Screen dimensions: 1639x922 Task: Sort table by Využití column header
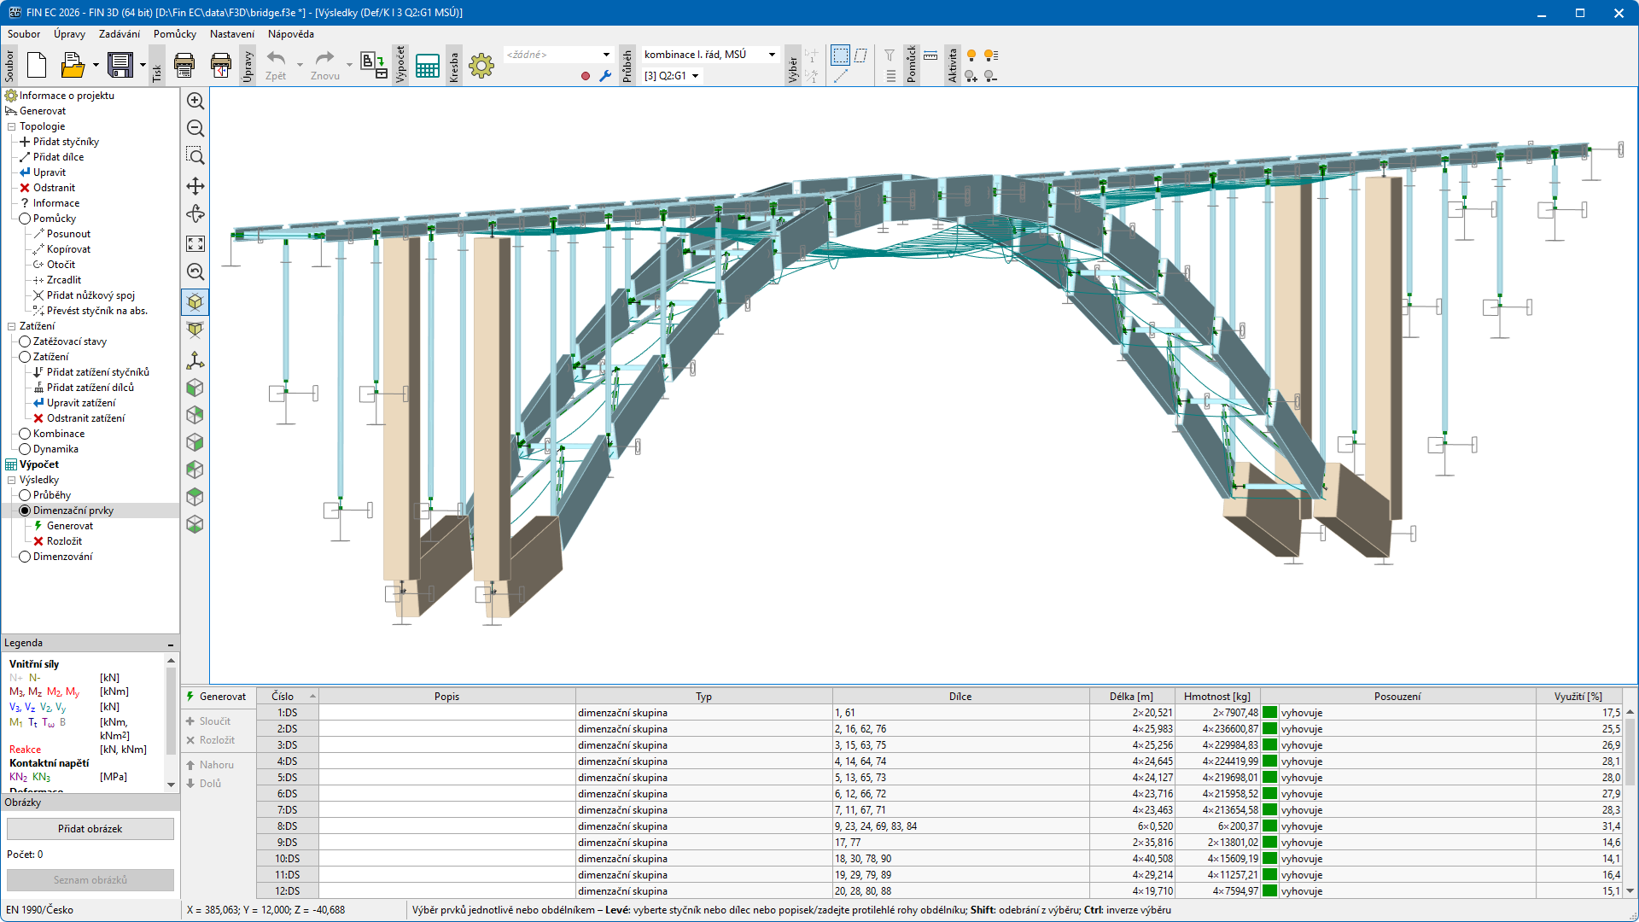(1578, 697)
